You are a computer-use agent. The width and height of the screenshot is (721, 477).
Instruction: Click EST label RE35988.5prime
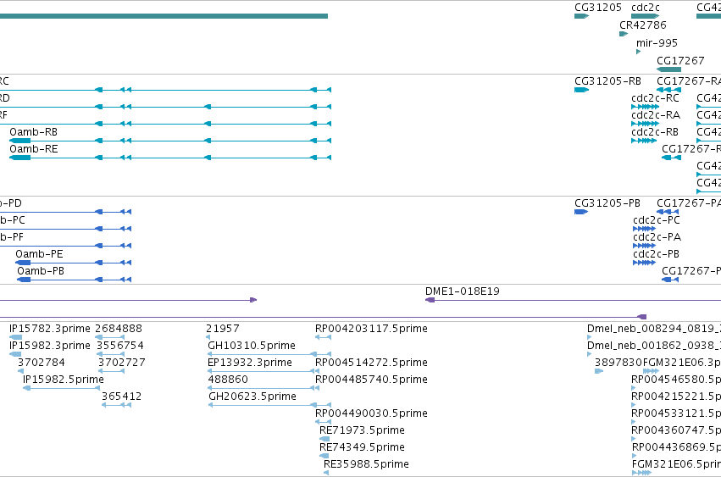[366, 464]
